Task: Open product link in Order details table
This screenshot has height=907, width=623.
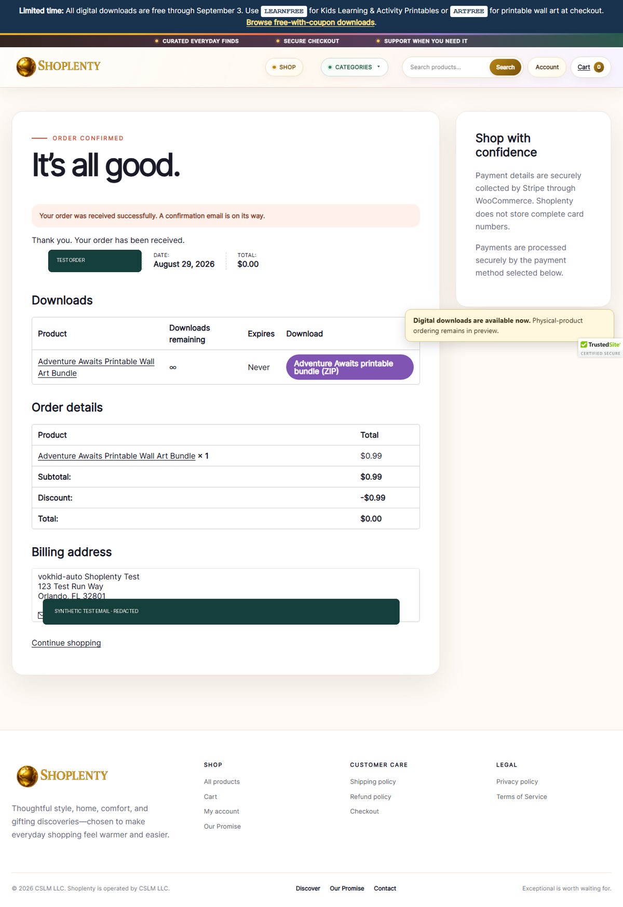Action: pos(117,456)
